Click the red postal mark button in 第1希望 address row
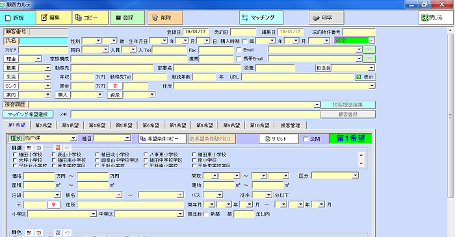Viewport: 455px width, 237px height. (x=53, y=205)
